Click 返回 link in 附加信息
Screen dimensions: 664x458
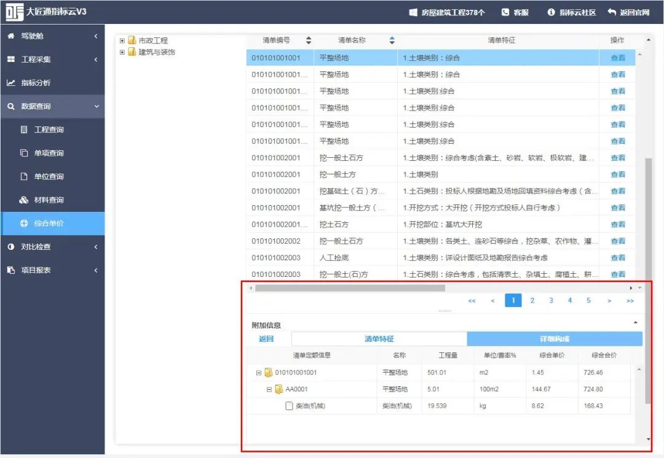[x=266, y=339]
